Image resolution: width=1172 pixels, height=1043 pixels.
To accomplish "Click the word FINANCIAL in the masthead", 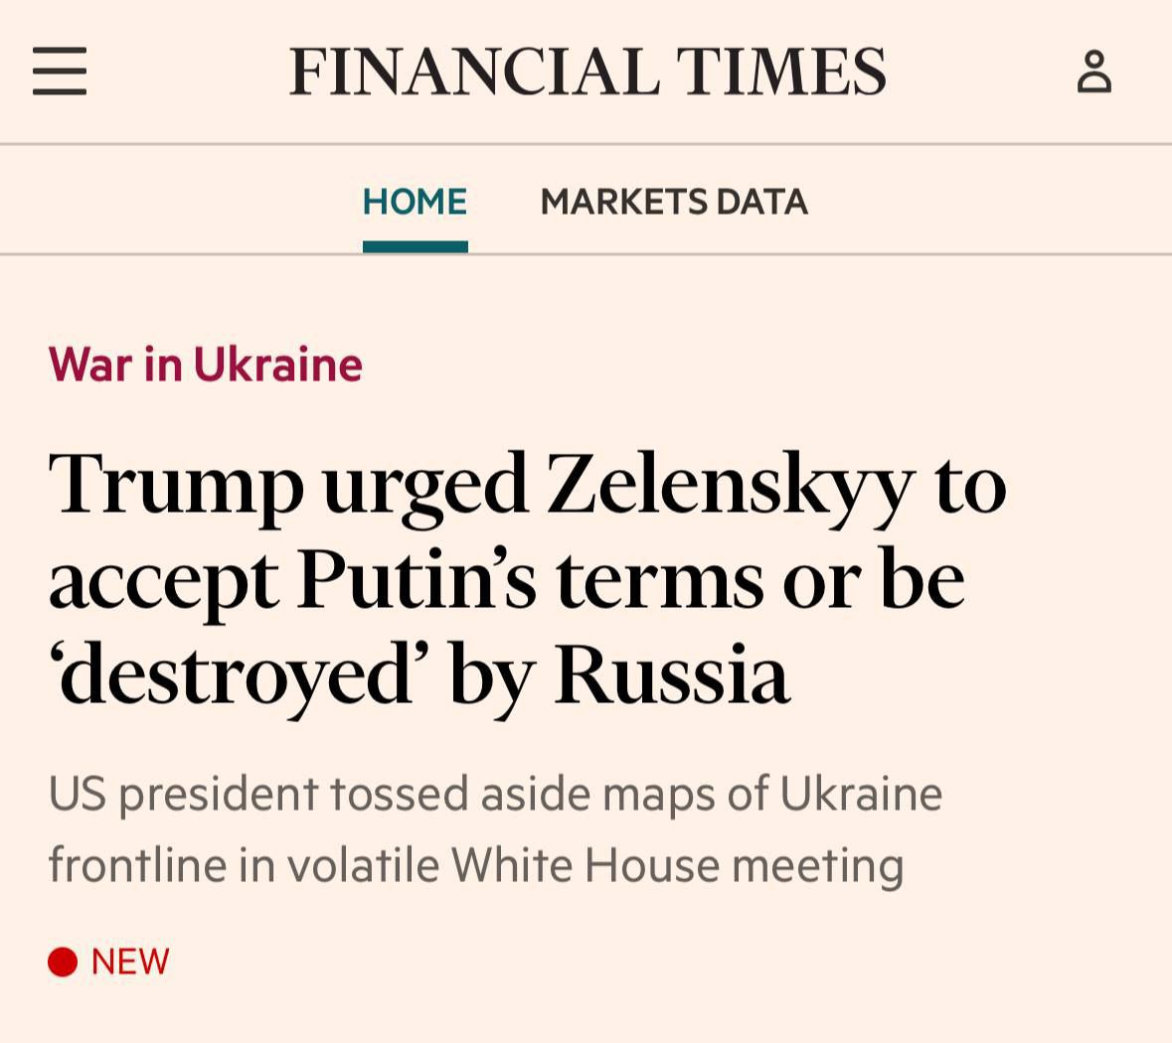I will coord(473,72).
